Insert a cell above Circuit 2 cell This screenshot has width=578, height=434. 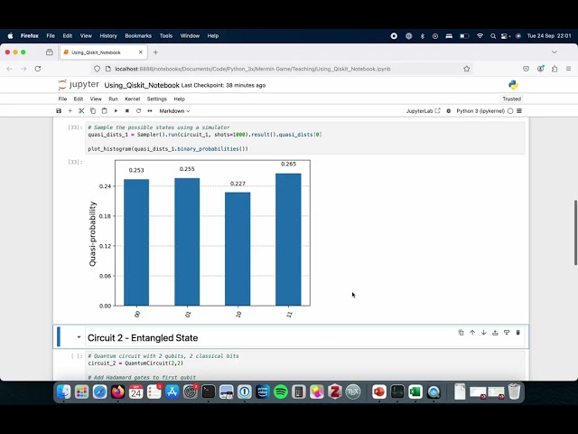[495, 333]
